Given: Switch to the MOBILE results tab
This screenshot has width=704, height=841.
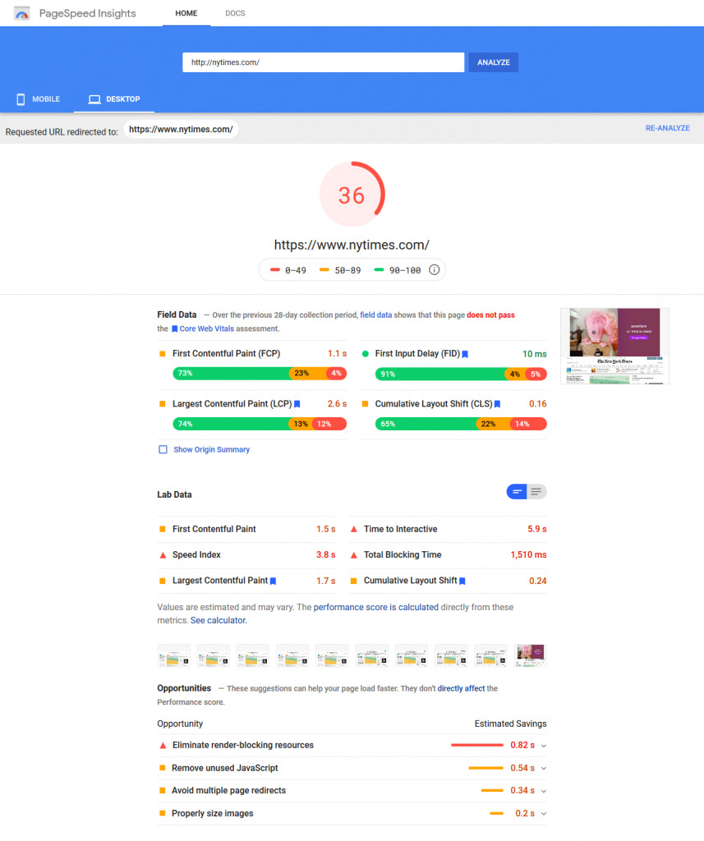Looking at the screenshot, I should 38,99.
